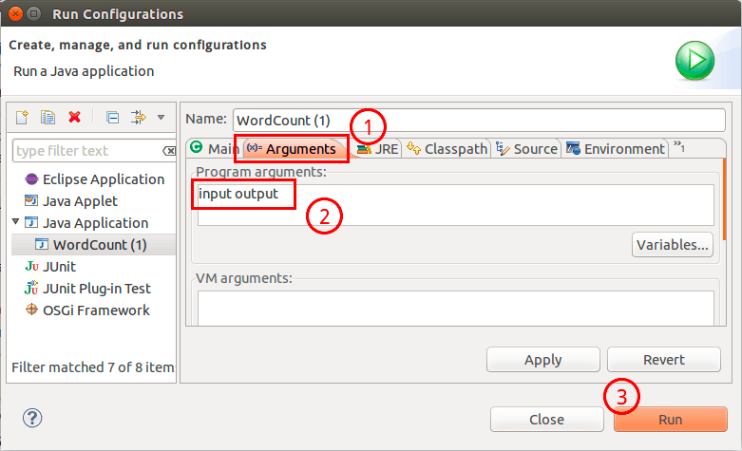Collapse the Java Application tree node
The height and width of the screenshot is (451, 742).
15,221
